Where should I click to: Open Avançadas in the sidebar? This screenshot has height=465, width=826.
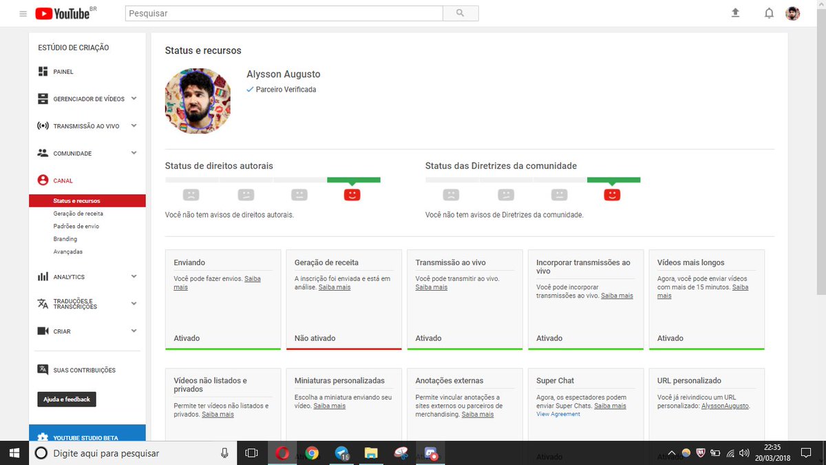(x=67, y=251)
